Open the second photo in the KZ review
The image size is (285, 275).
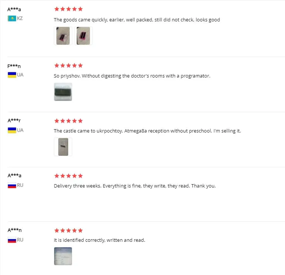click(x=83, y=36)
